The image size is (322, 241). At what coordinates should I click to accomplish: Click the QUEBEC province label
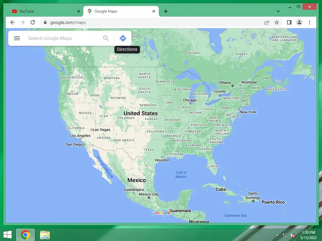coord(241,54)
